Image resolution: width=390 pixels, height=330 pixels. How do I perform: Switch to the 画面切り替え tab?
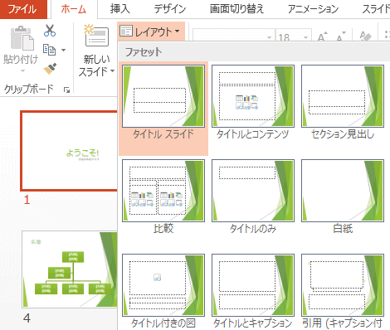coord(236,9)
